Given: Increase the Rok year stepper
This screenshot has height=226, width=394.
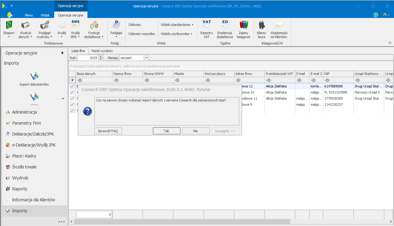Looking at the screenshot, I should tap(101, 56).
